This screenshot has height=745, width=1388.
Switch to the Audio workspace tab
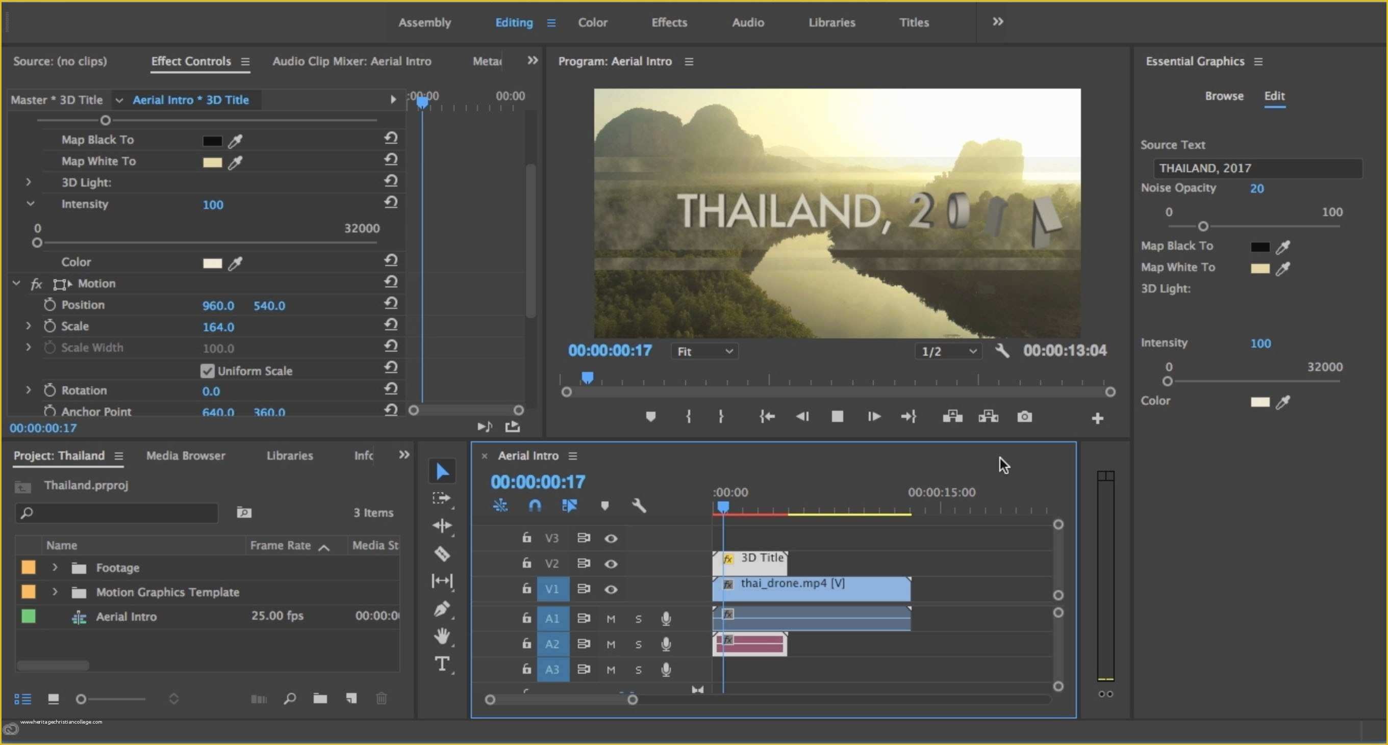[748, 22]
